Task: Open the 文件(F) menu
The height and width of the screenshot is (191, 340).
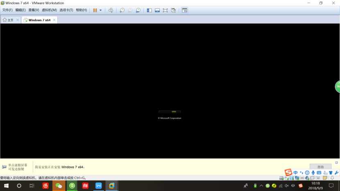Action: 7,10
